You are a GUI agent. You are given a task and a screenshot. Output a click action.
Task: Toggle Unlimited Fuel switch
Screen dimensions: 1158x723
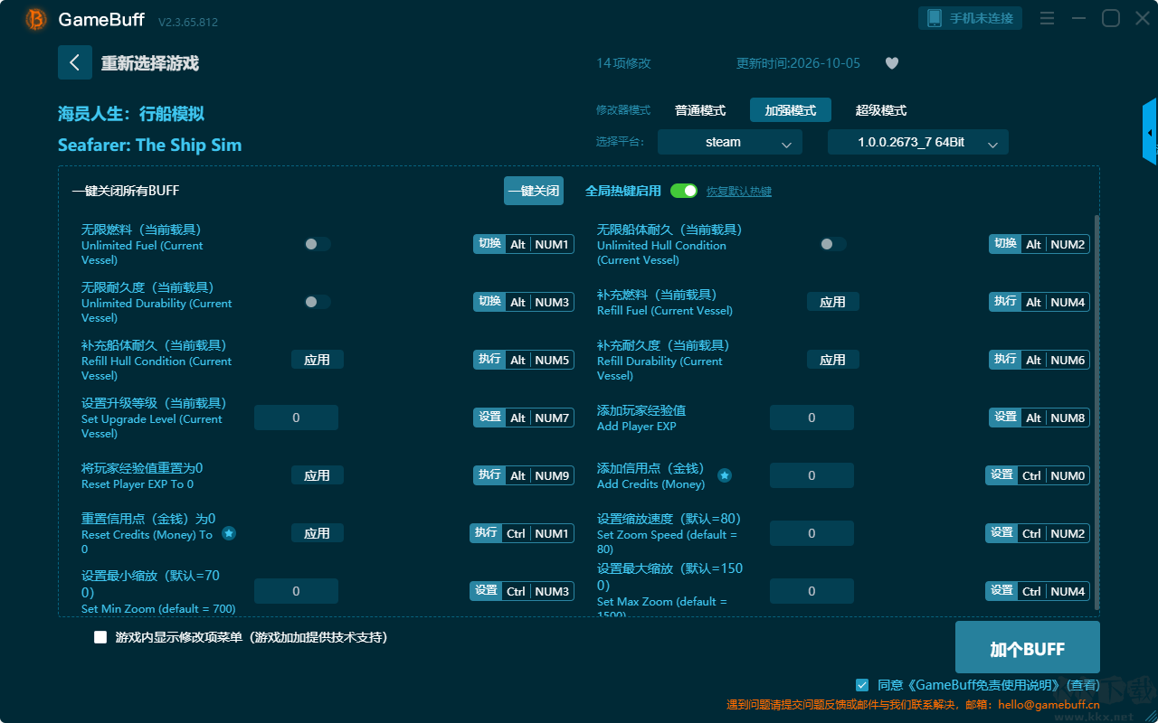click(318, 244)
